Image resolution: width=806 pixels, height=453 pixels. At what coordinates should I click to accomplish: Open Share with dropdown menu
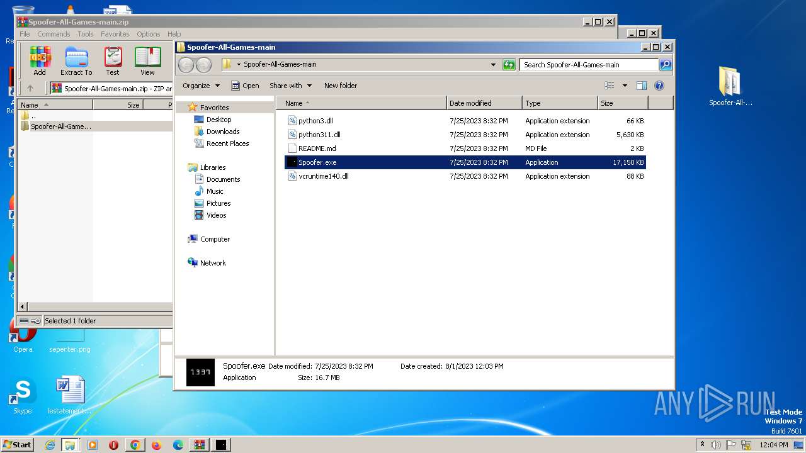290,86
